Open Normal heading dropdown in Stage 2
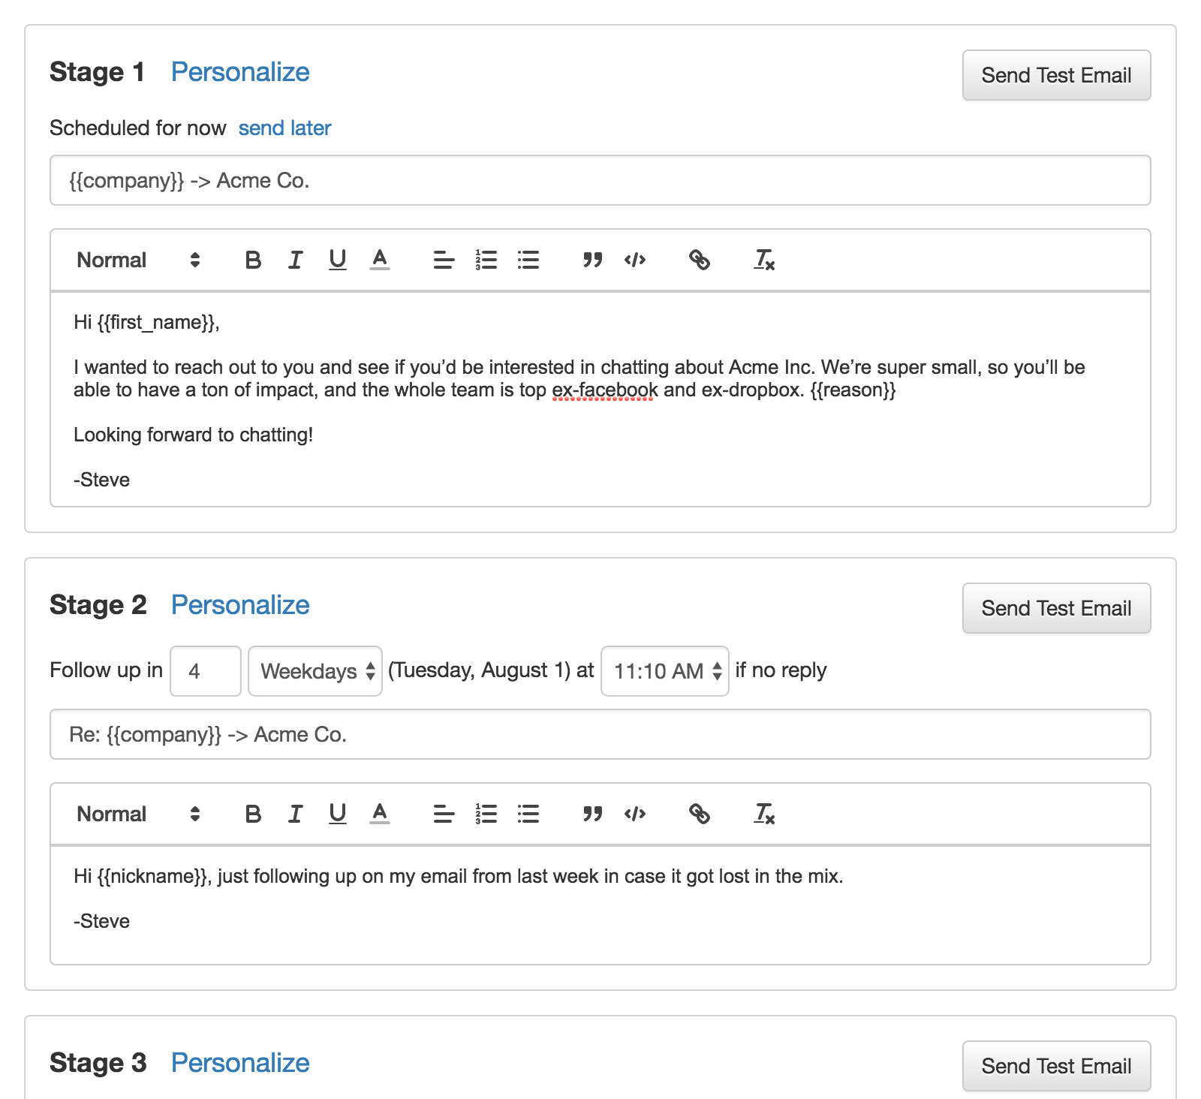 click(139, 814)
